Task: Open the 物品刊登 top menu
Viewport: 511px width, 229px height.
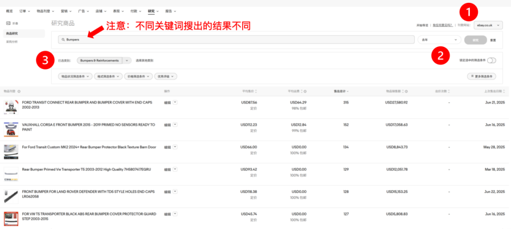Action: click(45, 11)
